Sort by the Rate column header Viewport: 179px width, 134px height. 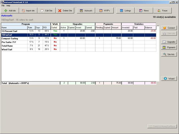pos(31,28)
